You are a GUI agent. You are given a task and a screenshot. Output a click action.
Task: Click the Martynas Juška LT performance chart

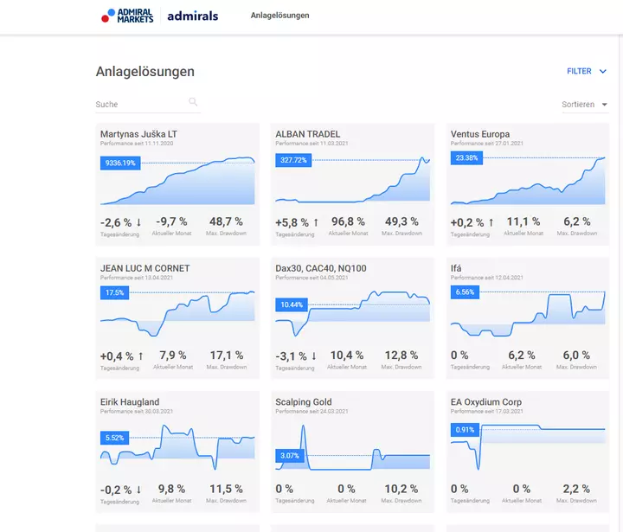click(177, 181)
